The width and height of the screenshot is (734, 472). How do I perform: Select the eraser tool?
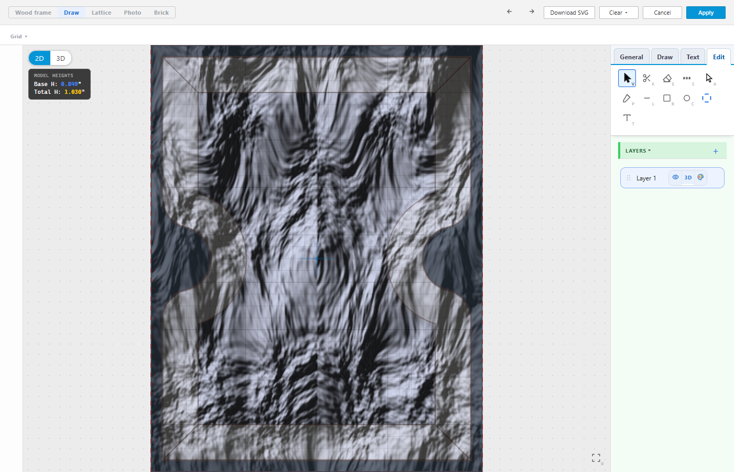coord(667,78)
